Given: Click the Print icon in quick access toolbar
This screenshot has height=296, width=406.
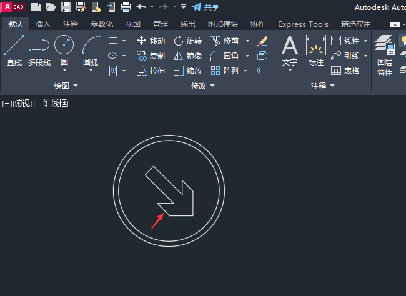Looking at the screenshot, I should click(x=126, y=7).
